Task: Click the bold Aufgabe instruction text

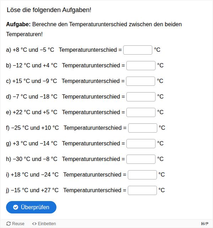Action: click(18, 24)
